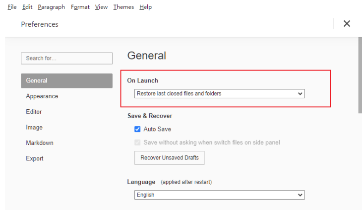Select Markdown preferences section
The image size is (362, 210).
click(40, 143)
